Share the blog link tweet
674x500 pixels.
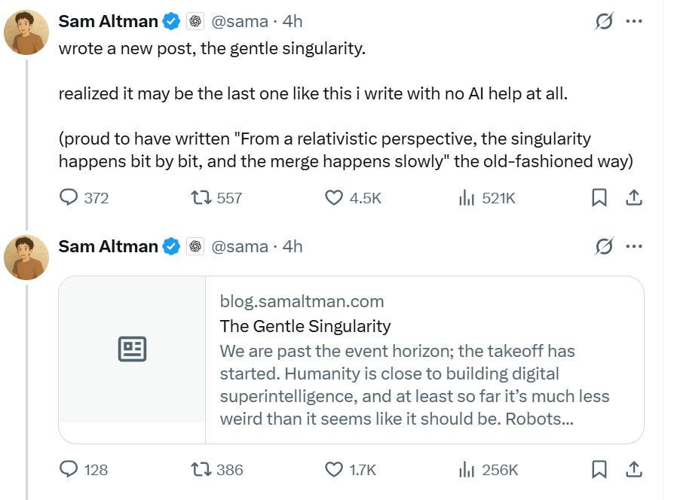634,469
